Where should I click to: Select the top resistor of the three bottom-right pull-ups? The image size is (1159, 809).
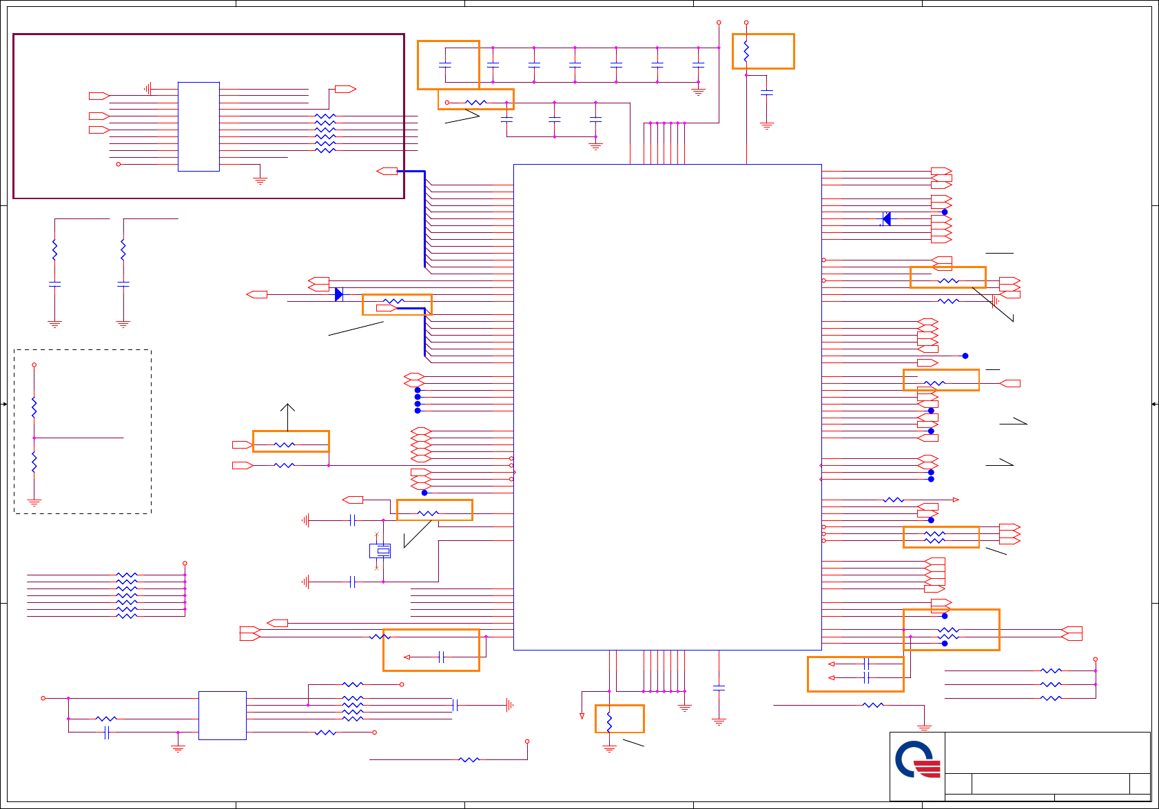coord(1051,670)
